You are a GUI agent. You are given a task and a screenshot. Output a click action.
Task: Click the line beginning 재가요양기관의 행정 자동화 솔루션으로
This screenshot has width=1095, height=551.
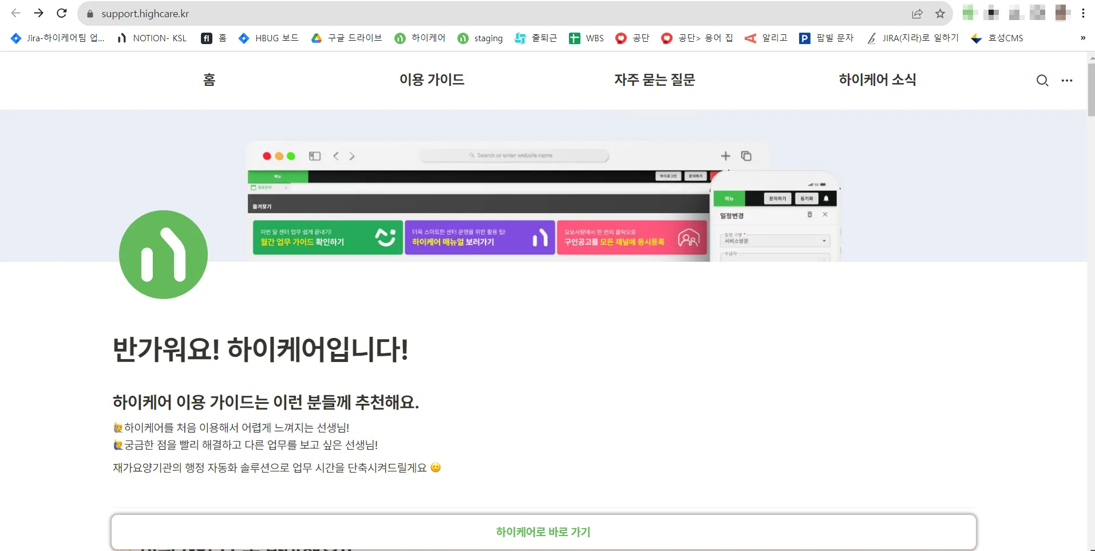tap(277, 468)
